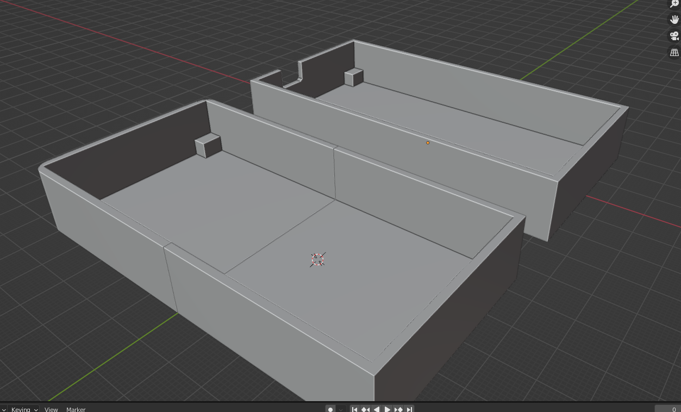The height and width of the screenshot is (412, 681).
Task: Select the small cube in front box
Action: coord(208,146)
